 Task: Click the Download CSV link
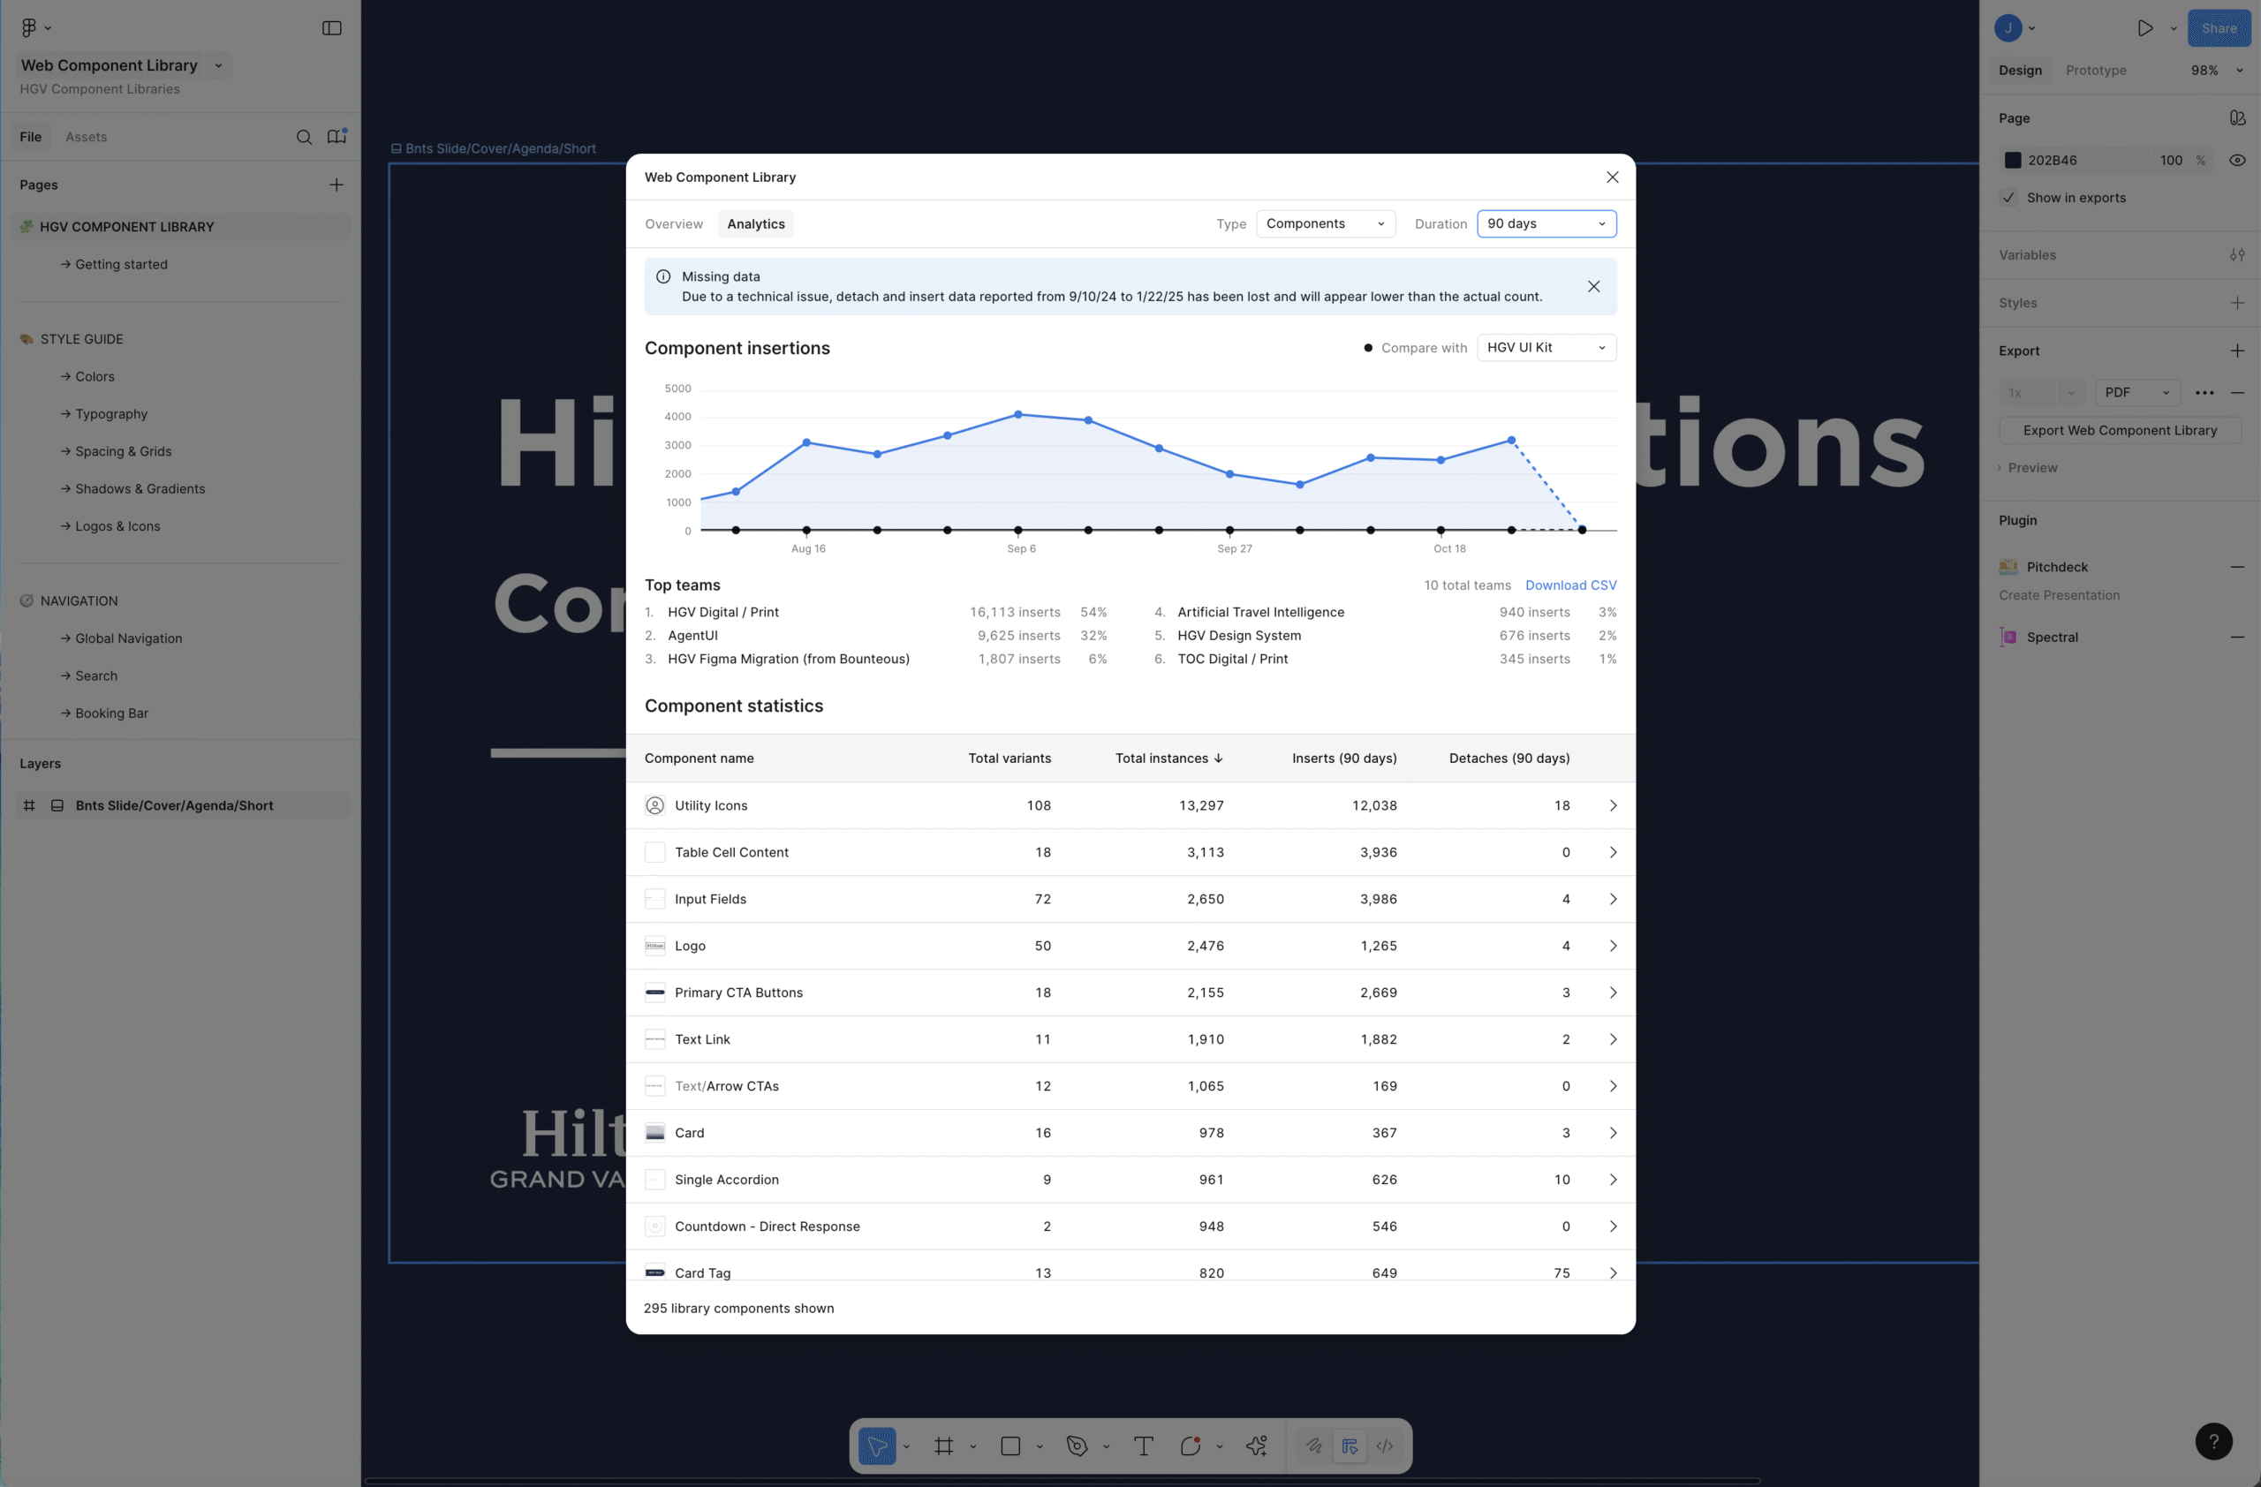[x=1570, y=585]
